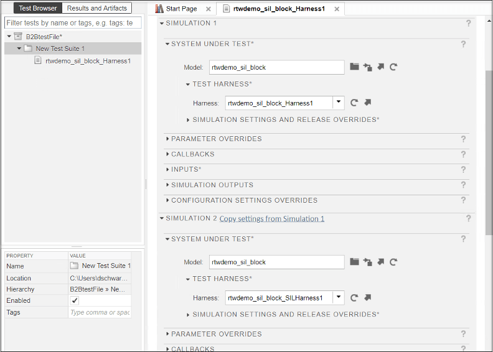Open help for Configuration Settings Overrides
Screen dimensions: 493x352
pos(464,200)
